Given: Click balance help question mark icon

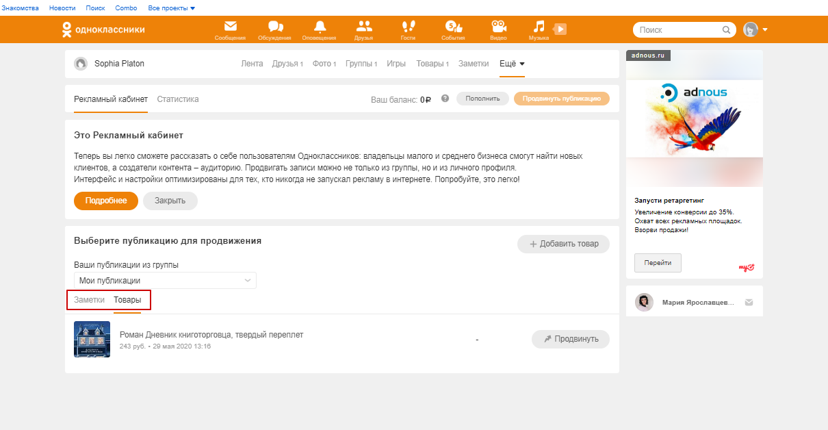Looking at the screenshot, I should (445, 99).
